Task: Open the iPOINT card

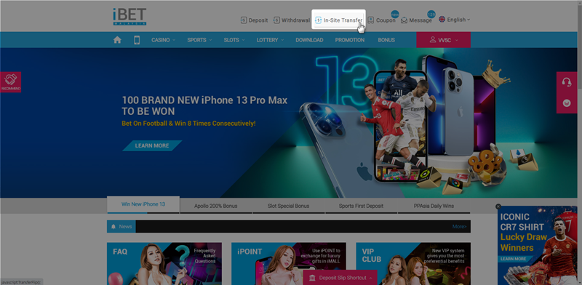Action: 289,263
